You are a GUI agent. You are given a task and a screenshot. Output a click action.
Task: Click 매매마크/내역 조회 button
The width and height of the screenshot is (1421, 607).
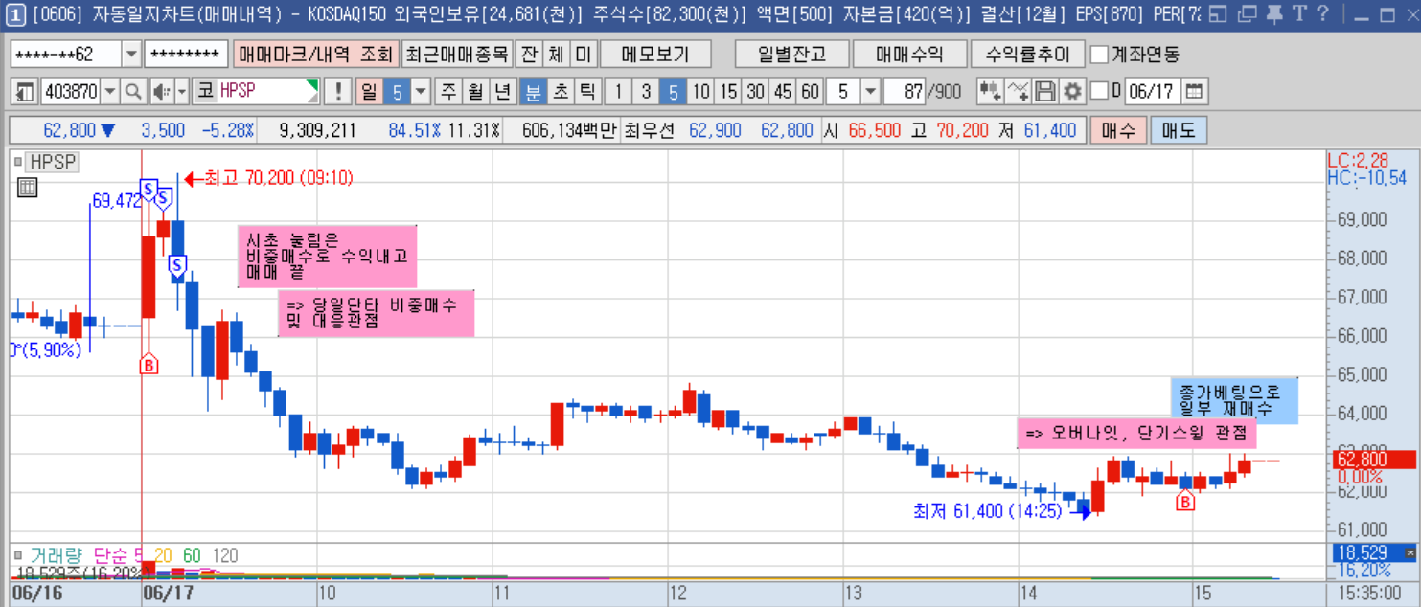point(314,55)
